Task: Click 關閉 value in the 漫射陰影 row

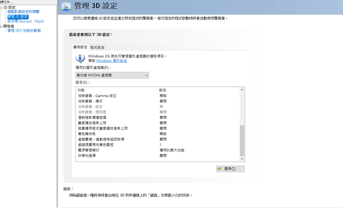Action: (163, 118)
